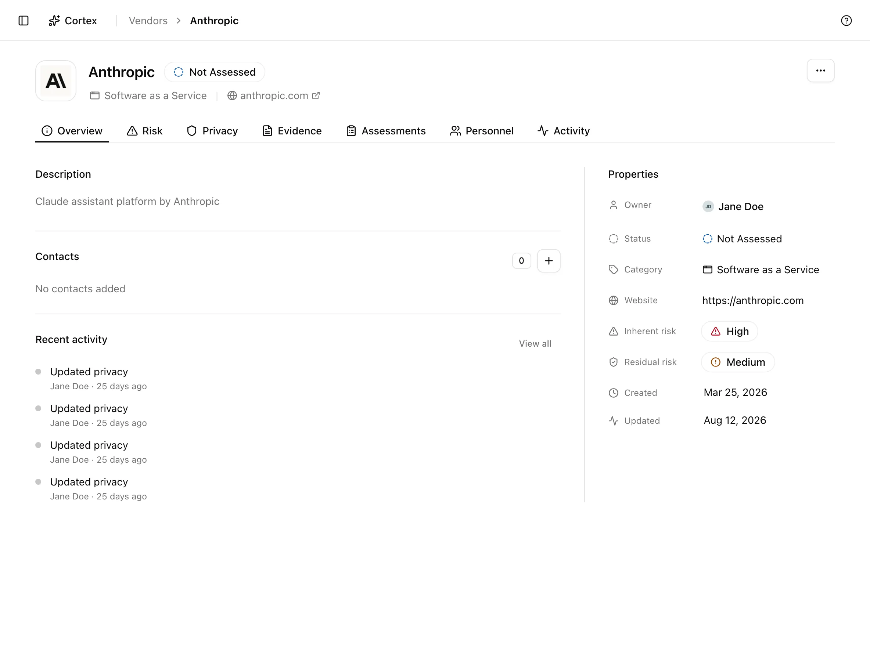Click the contacts count badge 0
Screen dimensions: 870x661
point(521,260)
